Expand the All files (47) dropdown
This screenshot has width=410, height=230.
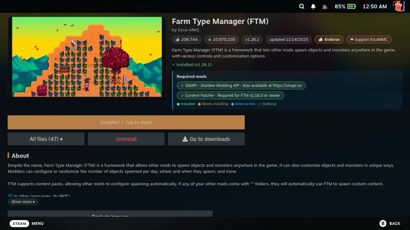[46, 139]
